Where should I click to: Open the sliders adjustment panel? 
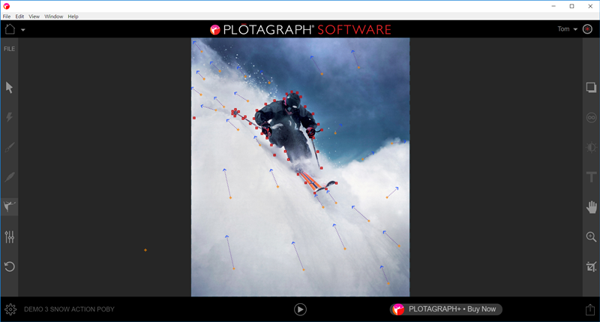pyautogui.click(x=9, y=237)
